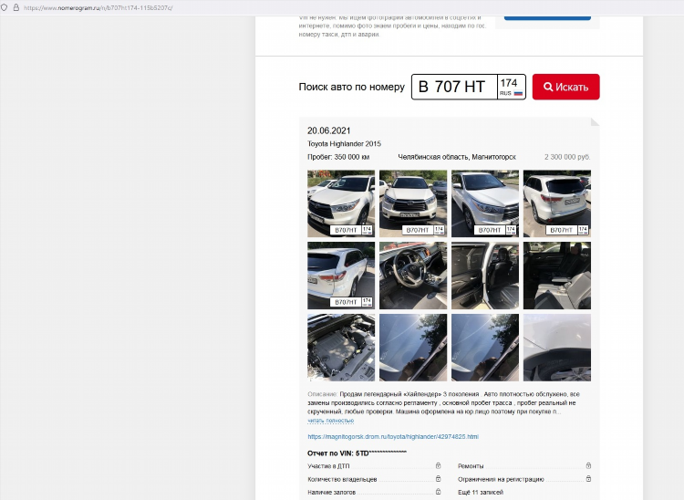Open first photo of white Highlander front-left
The height and width of the screenshot is (500, 684).
pyautogui.click(x=341, y=203)
